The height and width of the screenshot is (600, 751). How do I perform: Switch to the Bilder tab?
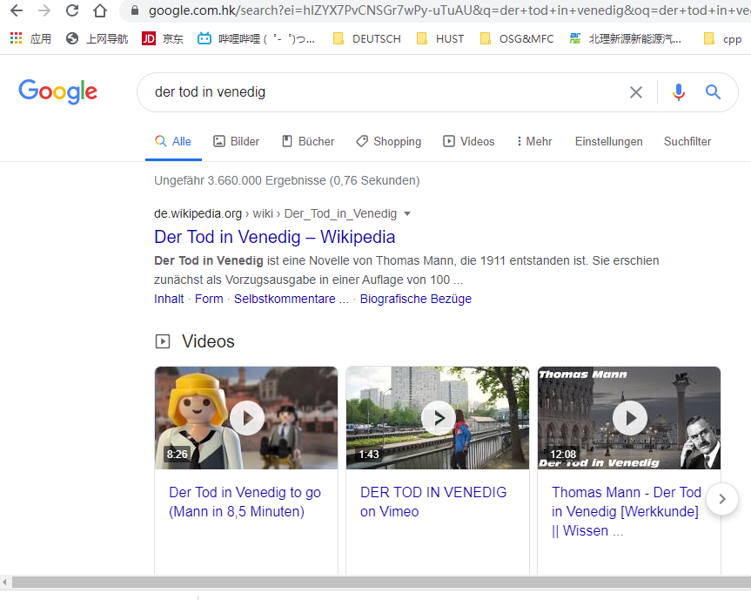pos(236,141)
